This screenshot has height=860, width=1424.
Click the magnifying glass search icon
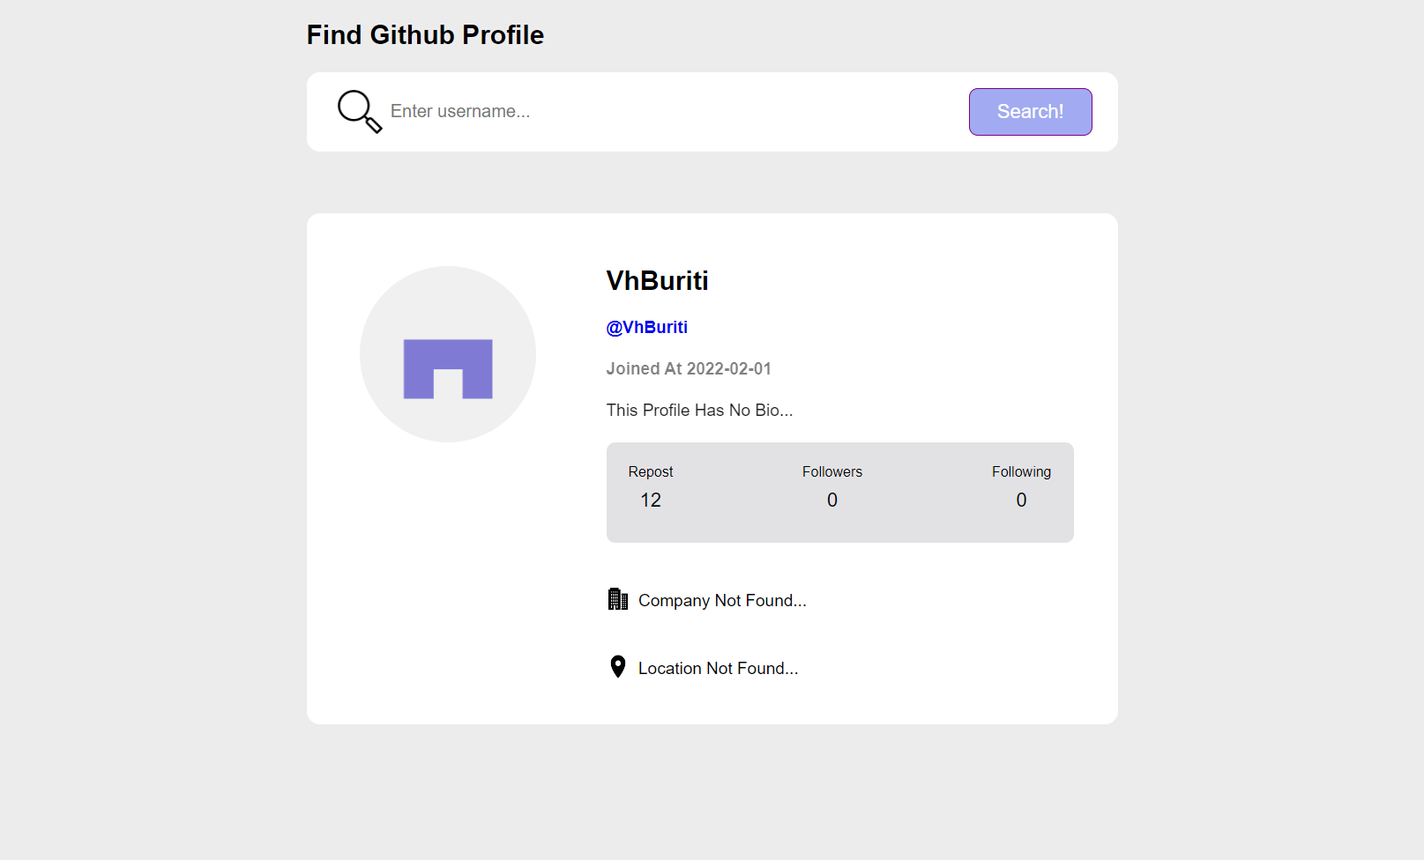point(359,111)
